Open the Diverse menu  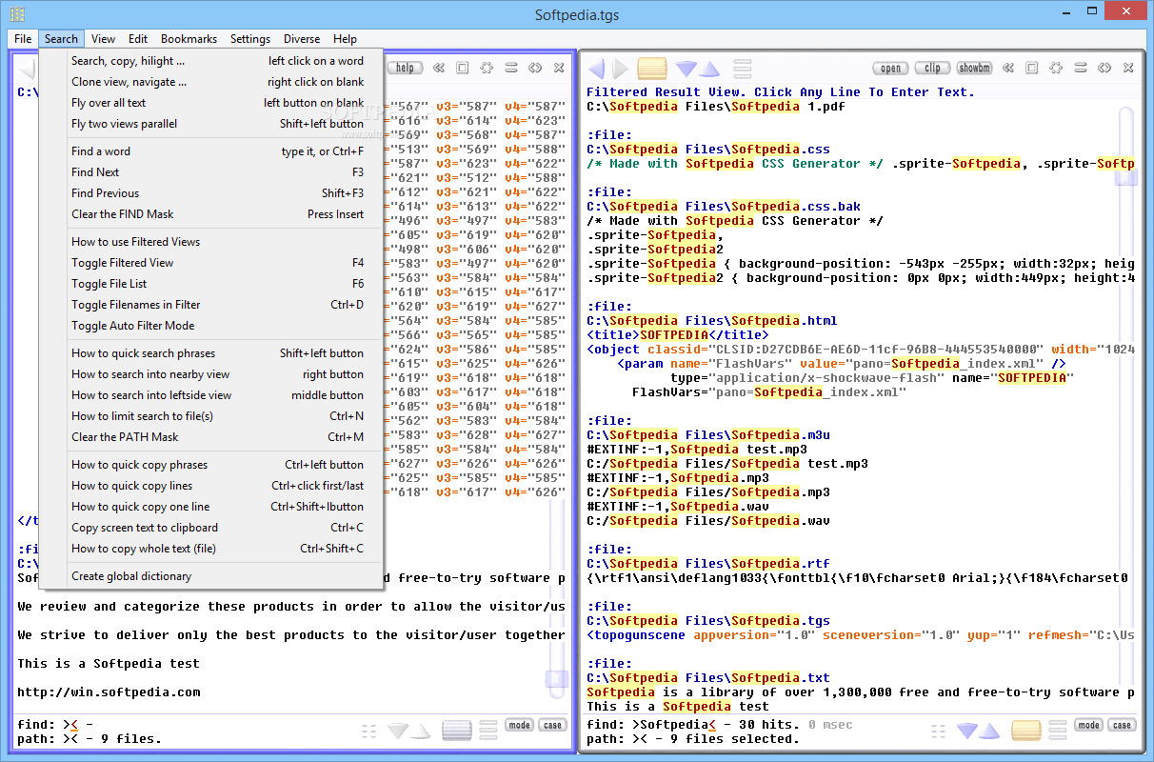point(302,39)
